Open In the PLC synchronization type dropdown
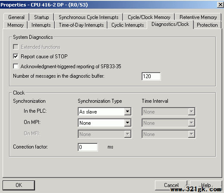 point(104,112)
